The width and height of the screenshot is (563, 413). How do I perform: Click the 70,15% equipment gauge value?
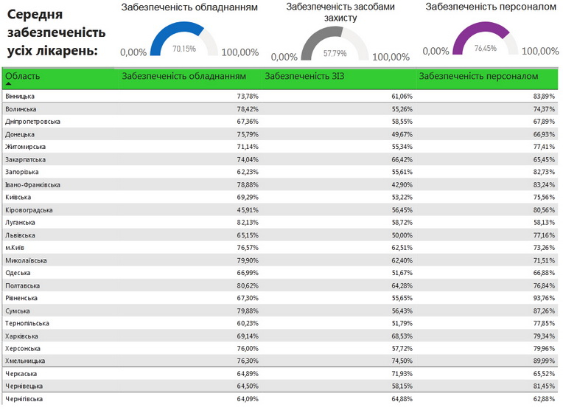(x=184, y=49)
